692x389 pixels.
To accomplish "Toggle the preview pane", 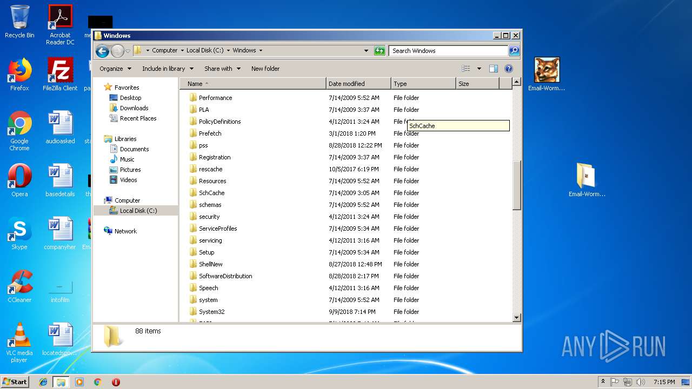I will pyautogui.click(x=493, y=69).
